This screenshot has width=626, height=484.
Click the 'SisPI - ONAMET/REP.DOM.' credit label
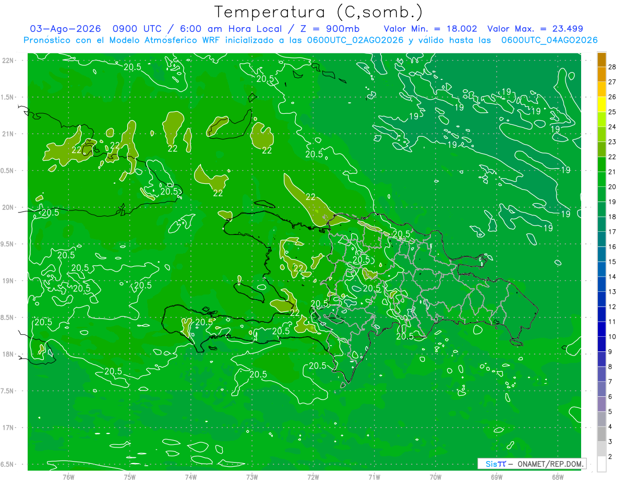point(532,464)
